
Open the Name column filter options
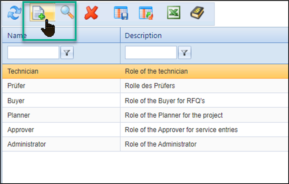tap(67, 53)
